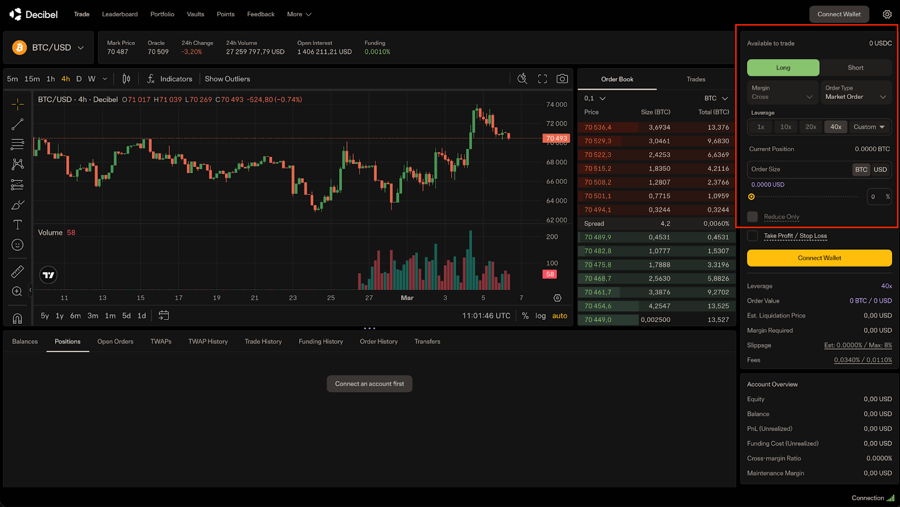
Task: Expand the More menu in navigation
Action: tap(299, 14)
